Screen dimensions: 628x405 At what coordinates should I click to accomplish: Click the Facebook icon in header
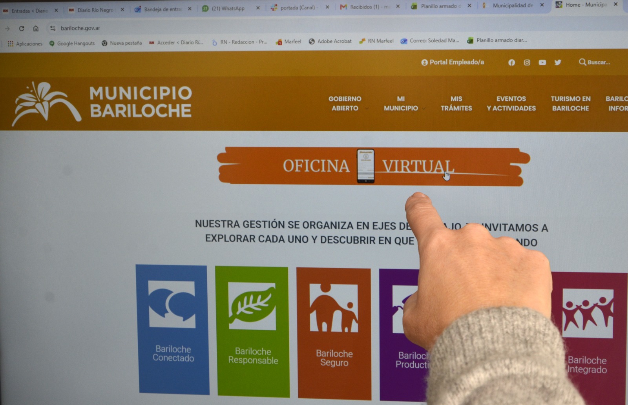point(511,62)
